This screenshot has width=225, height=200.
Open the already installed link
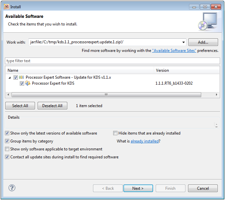[145, 141]
